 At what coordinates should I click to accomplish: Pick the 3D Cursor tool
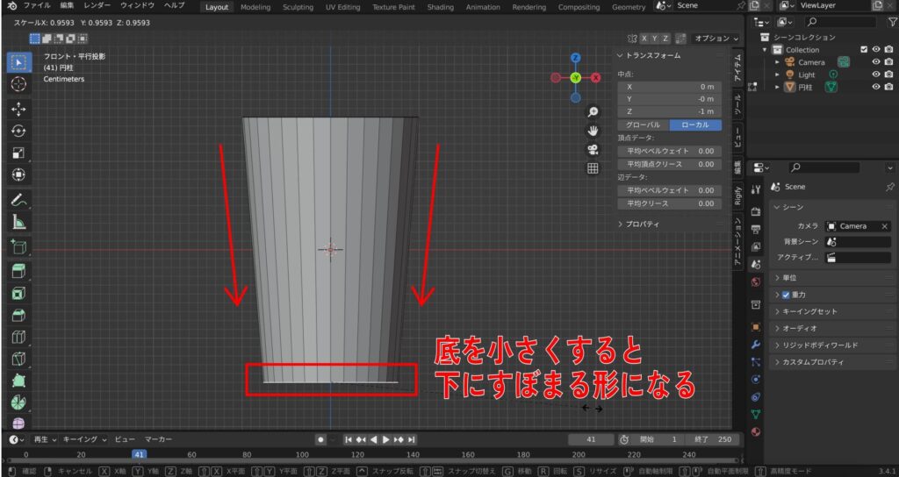coord(18,83)
